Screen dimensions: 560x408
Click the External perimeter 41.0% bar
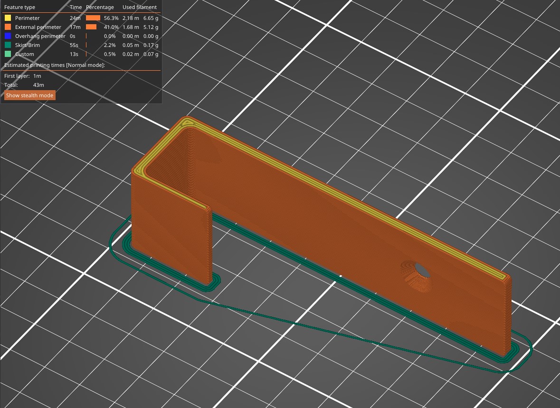point(91,27)
